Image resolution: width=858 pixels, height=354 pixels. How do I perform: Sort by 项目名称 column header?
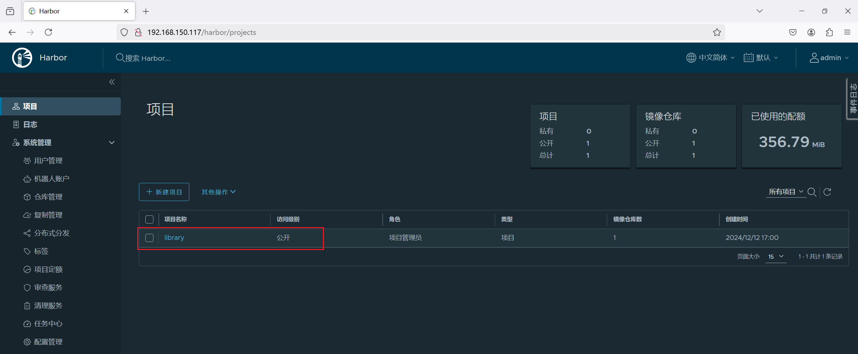pos(176,219)
